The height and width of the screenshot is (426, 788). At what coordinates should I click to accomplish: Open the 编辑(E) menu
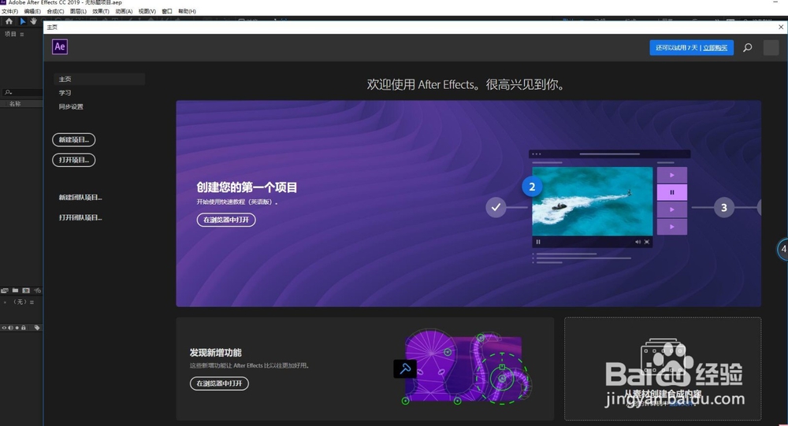[x=32, y=11]
